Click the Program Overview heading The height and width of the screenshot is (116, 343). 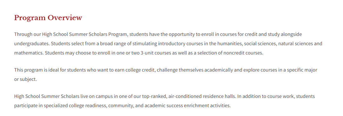(48, 18)
